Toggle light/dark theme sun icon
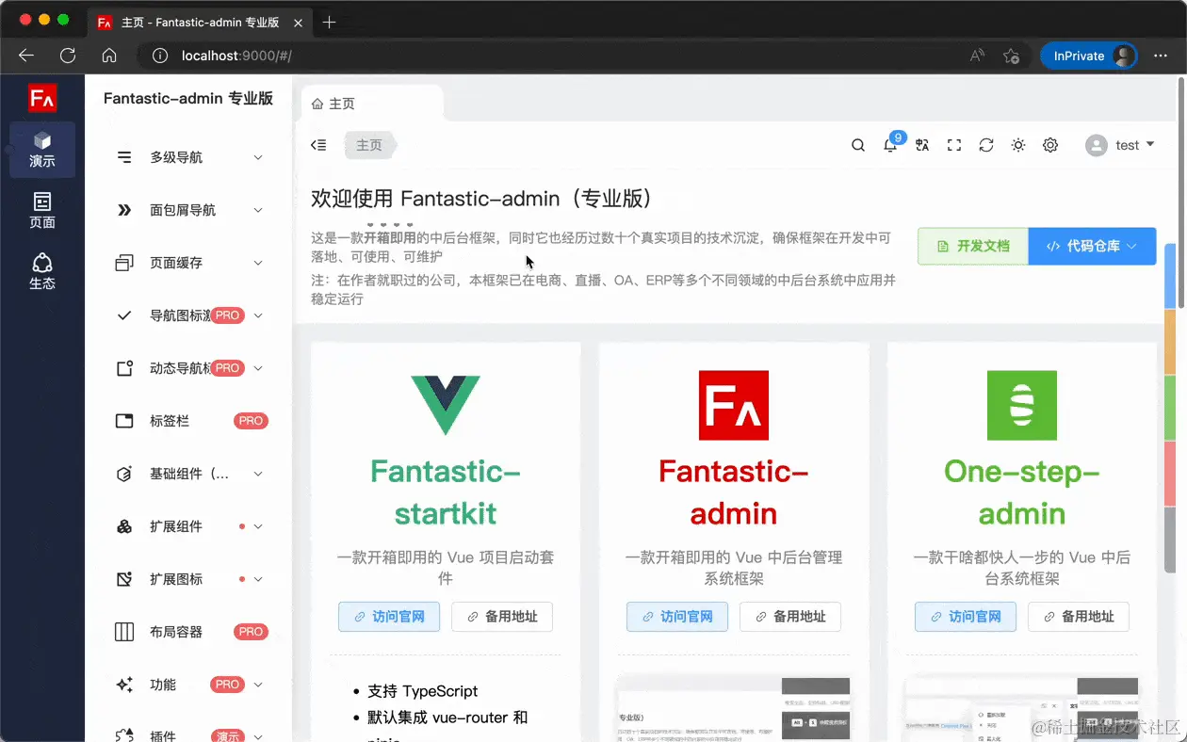 1018,145
